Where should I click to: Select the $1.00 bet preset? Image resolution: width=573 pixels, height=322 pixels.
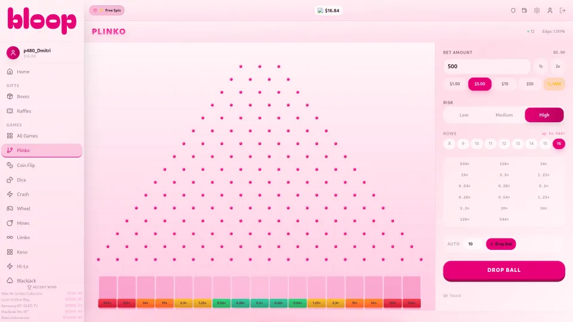455,84
